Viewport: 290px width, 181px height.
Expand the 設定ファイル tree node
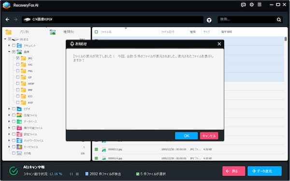coord(9,134)
